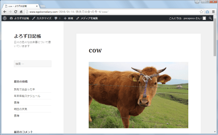Open カスタマイズ in admin bar
Viewport: 218px width, 135px height.
(x=42, y=18)
